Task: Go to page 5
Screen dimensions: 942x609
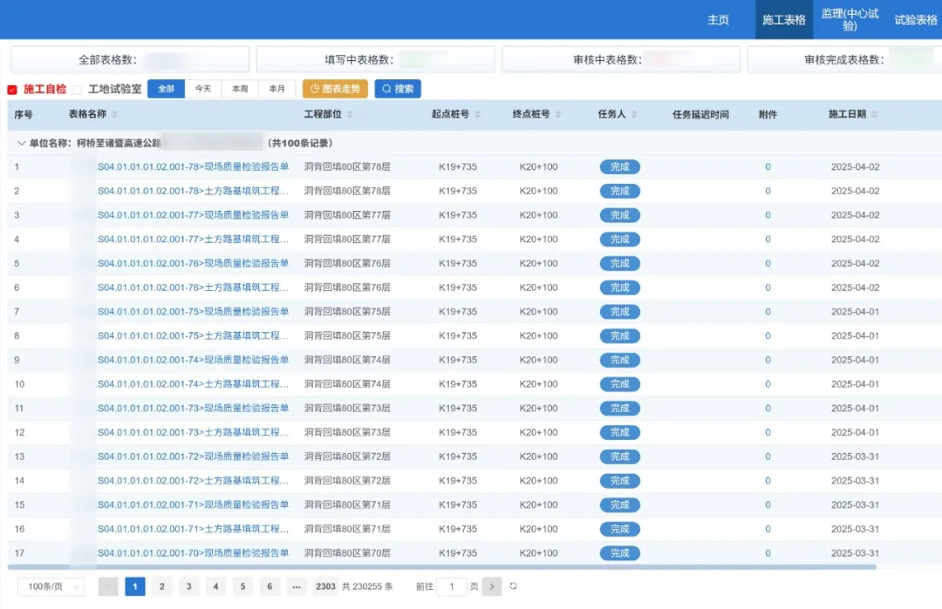Action: tap(242, 586)
